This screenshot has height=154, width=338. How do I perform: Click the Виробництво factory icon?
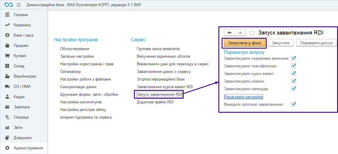coord(7,76)
